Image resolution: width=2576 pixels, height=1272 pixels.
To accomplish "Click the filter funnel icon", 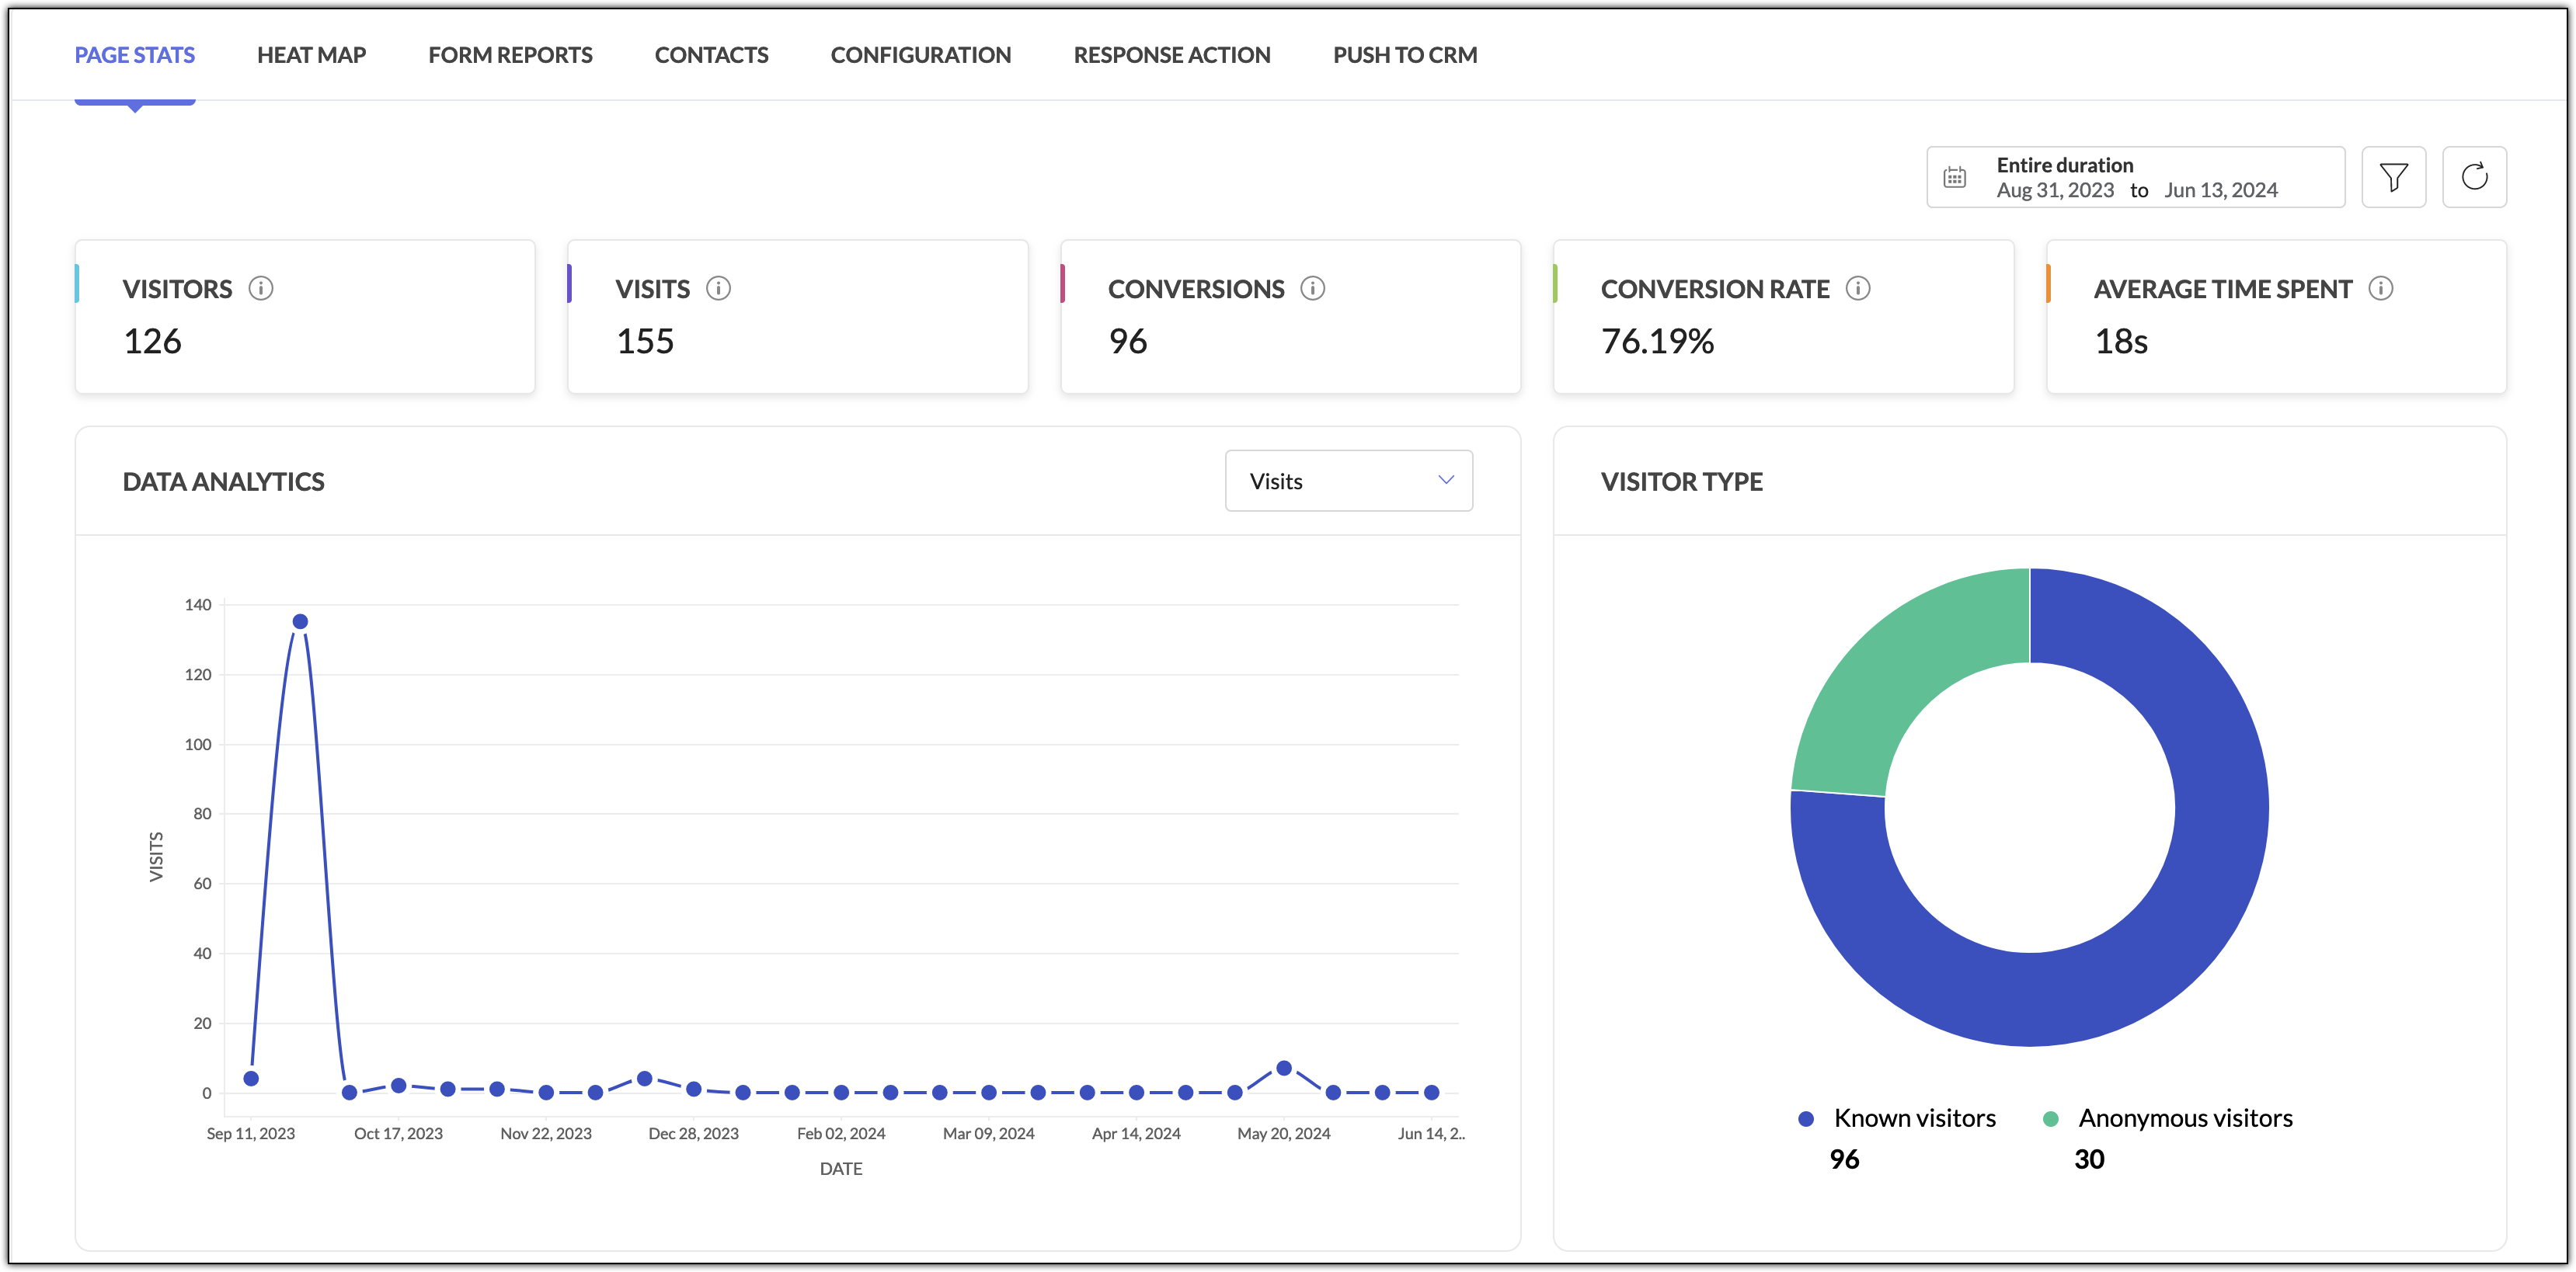I will coord(2393,177).
